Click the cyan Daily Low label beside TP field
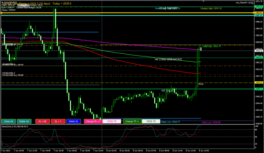Screen dimensions: 264x153 [x=171, y=122]
